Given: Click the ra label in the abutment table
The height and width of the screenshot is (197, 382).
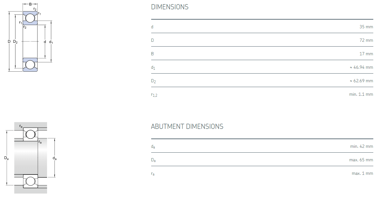Looking at the screenshot, I should point(153,174).
